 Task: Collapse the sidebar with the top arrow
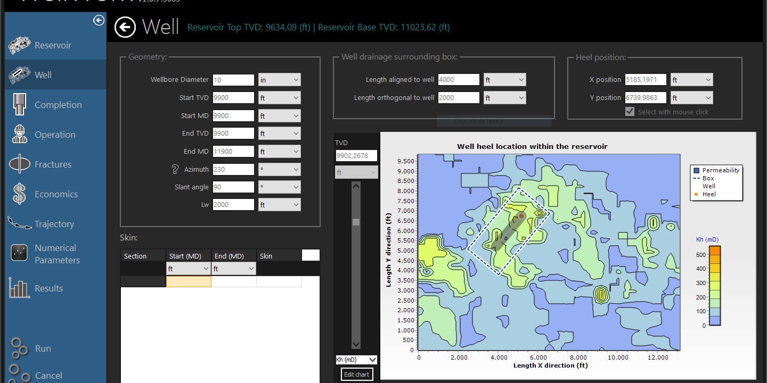(x=99, y=20)
